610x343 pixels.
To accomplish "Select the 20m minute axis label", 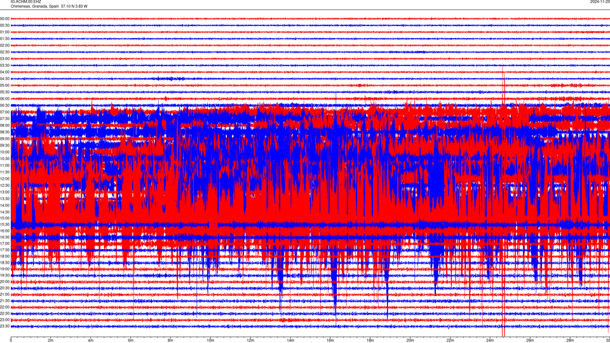I will point(410,340).
